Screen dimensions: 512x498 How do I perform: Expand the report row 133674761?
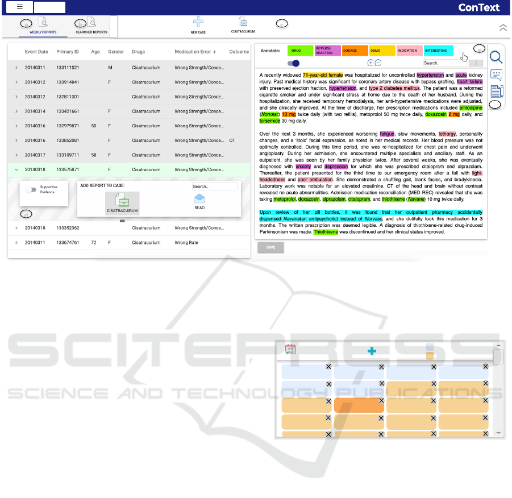tap(16, 243)
